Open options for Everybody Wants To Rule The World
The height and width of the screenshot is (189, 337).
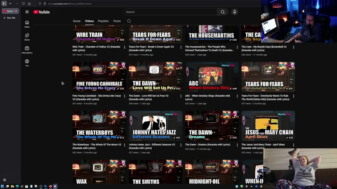pyautogui.click(x=294, y=96)
